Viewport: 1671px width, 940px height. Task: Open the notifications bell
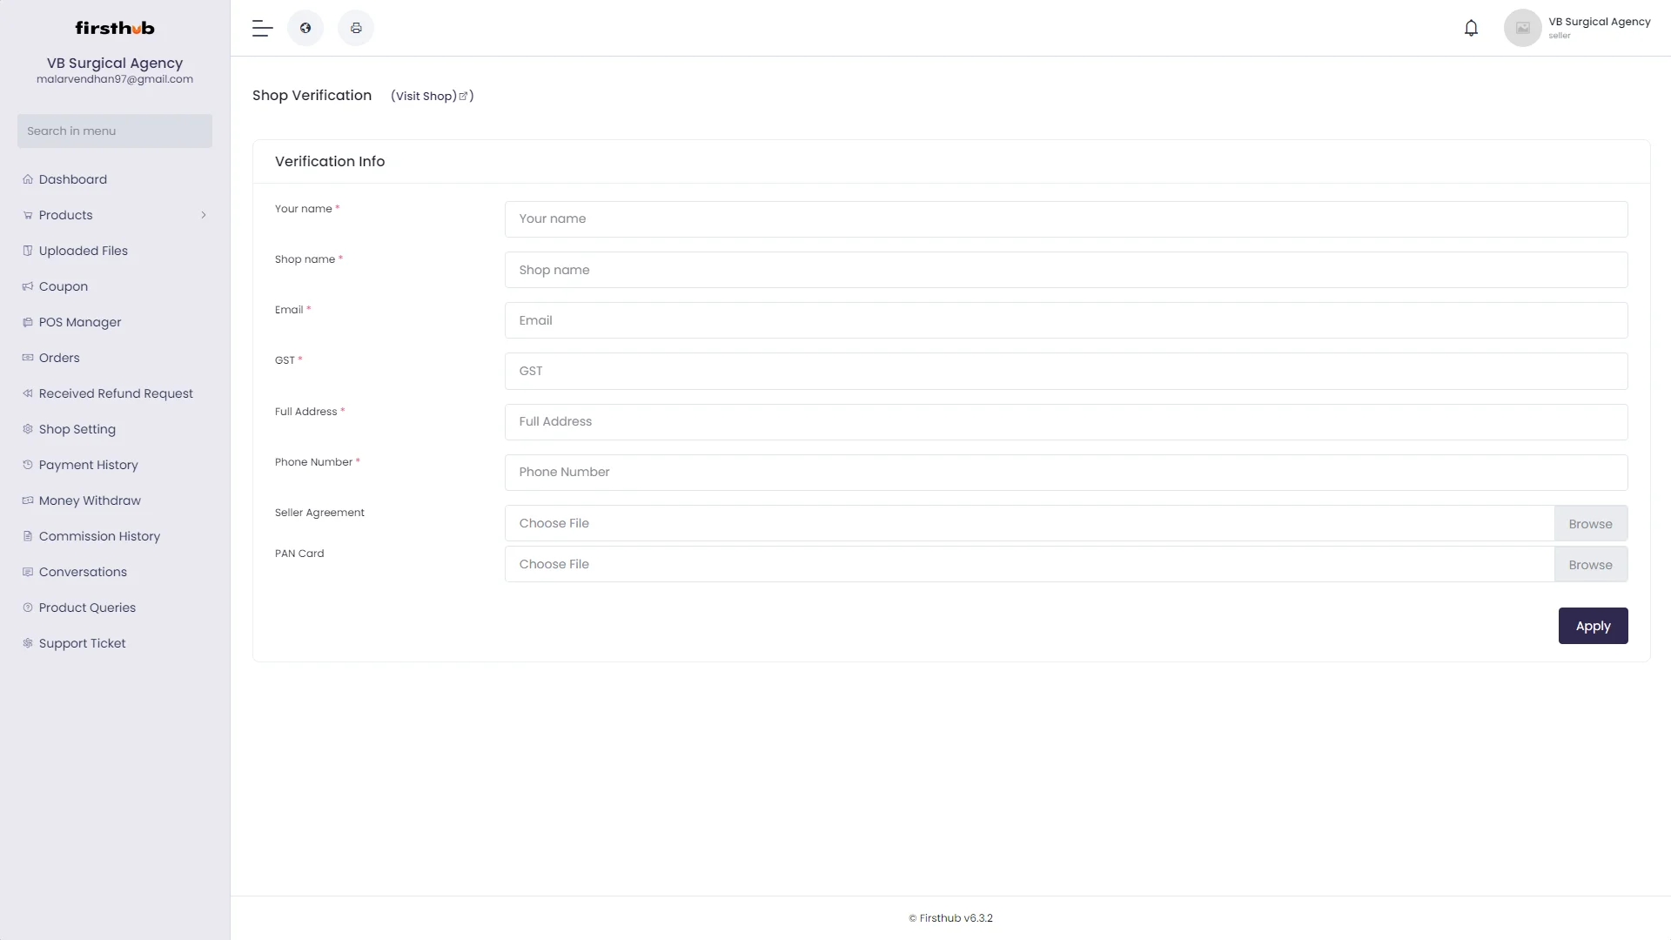click(1471, 28)
